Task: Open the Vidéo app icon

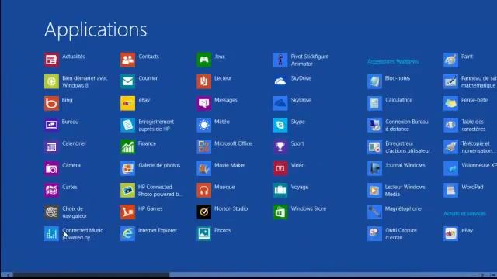Action: point(280,169)
